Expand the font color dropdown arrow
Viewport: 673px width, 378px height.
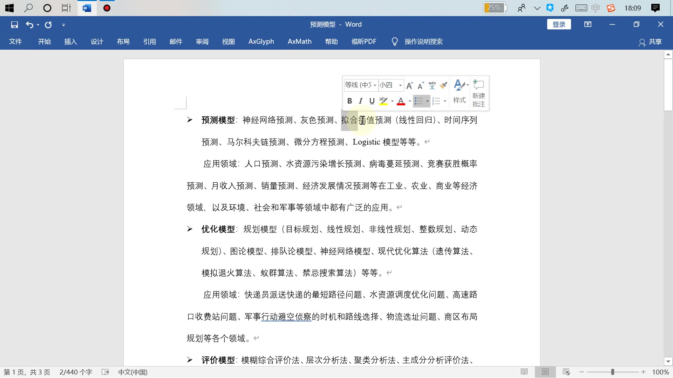[410, 101]
